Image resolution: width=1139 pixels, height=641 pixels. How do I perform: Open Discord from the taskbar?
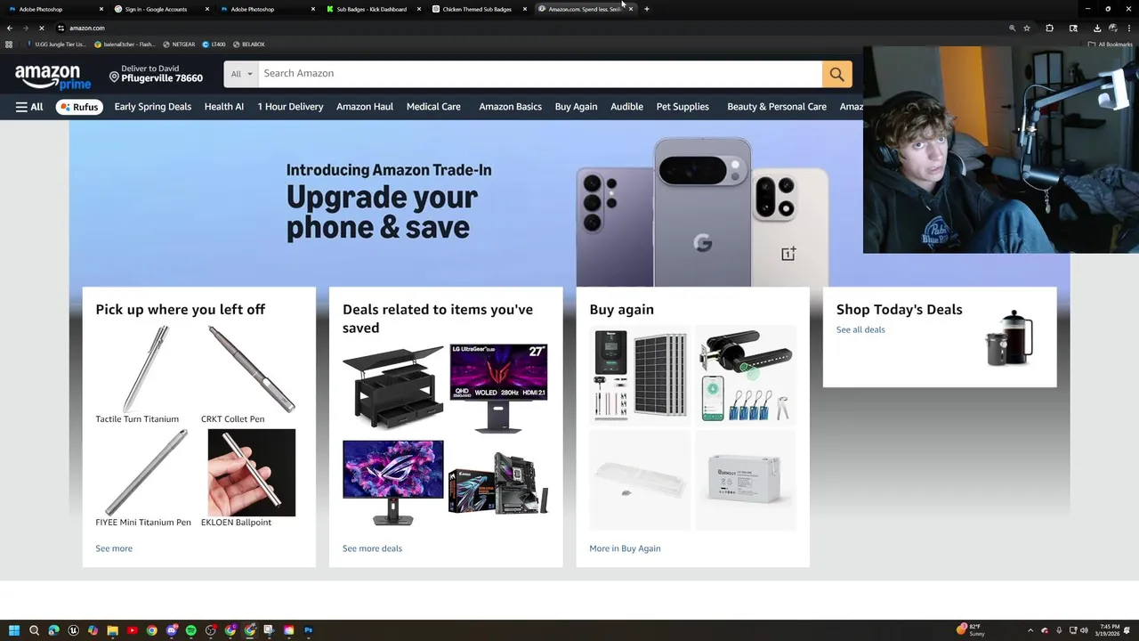(171, 630)
